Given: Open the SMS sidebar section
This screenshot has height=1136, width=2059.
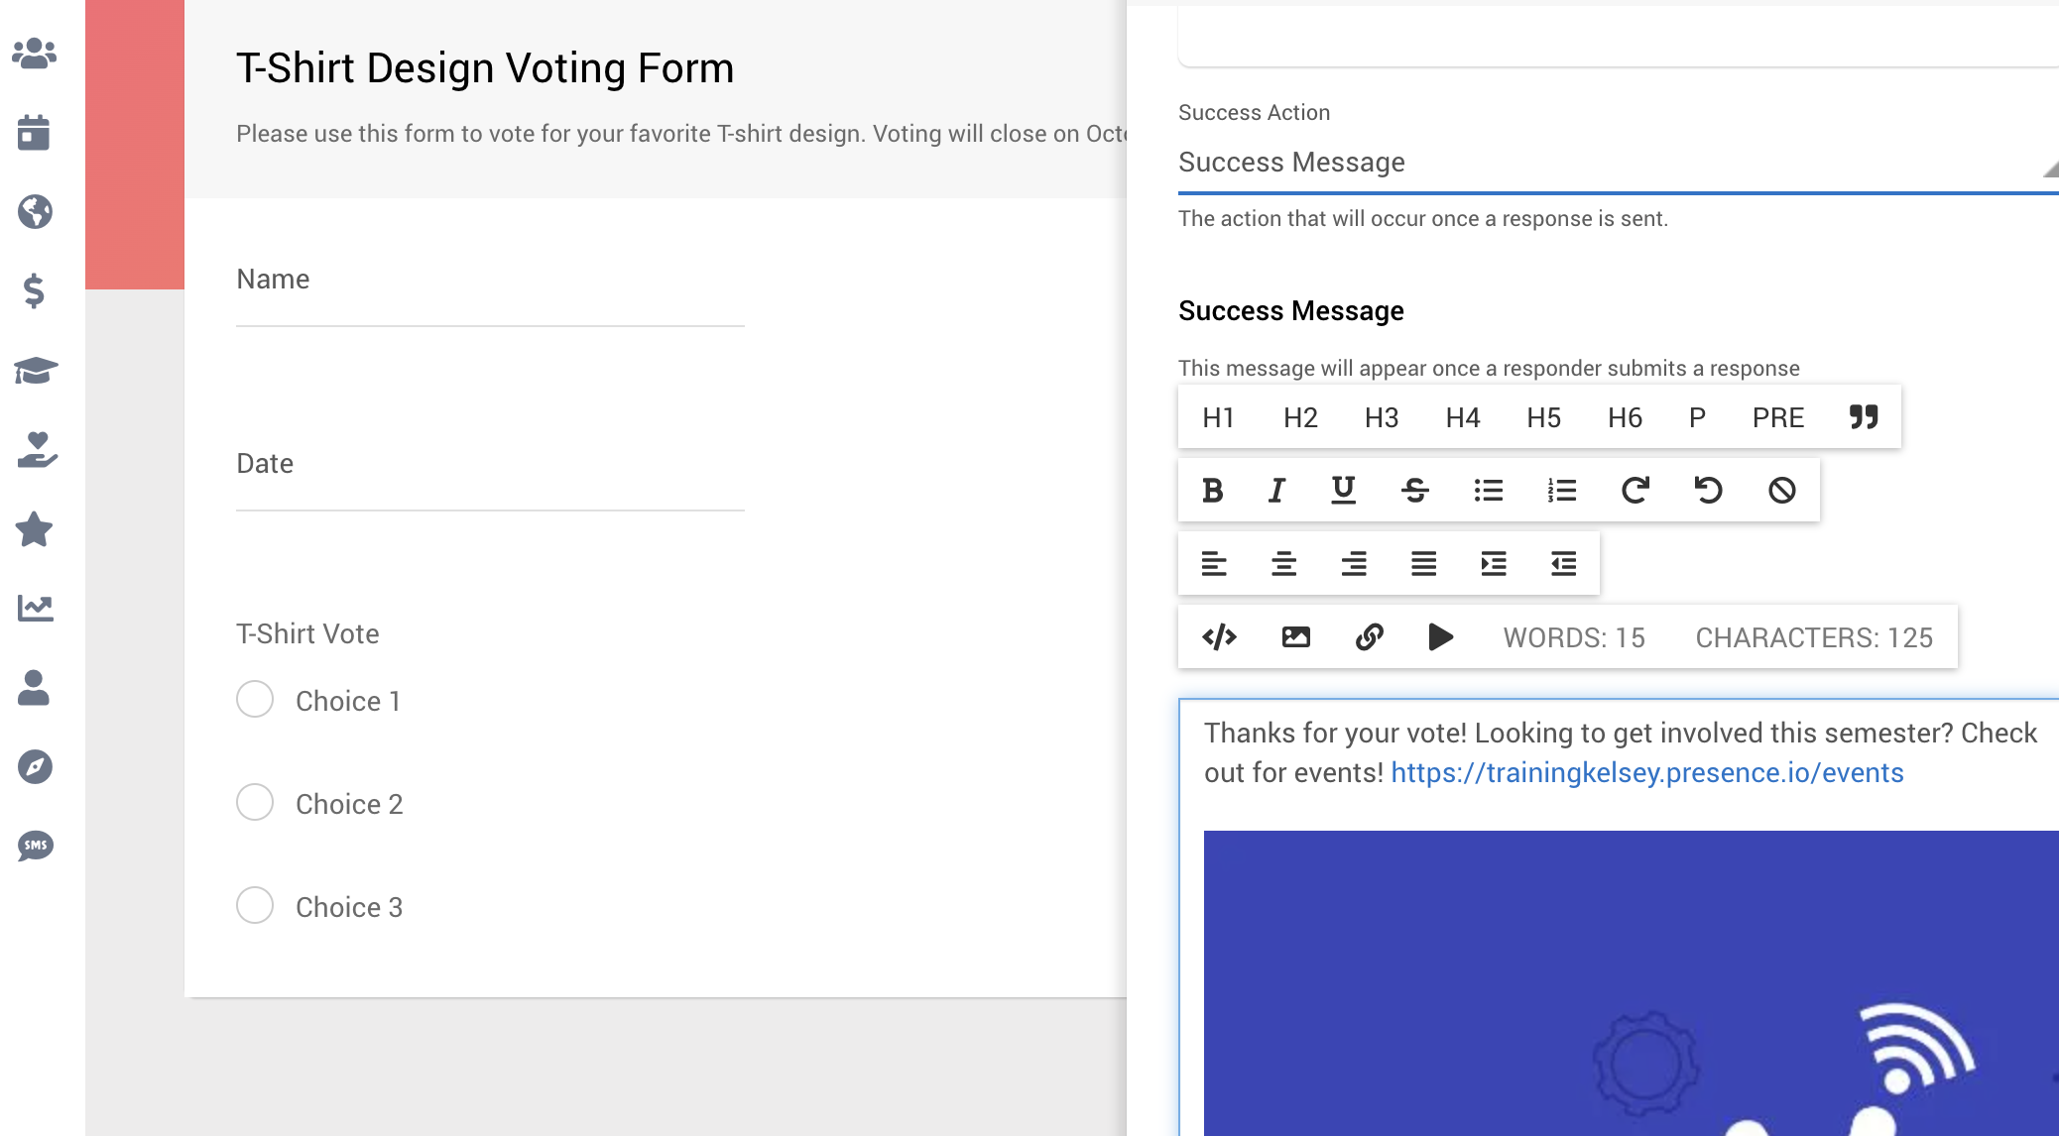Looking at the screenshot, I should [36, 846].
